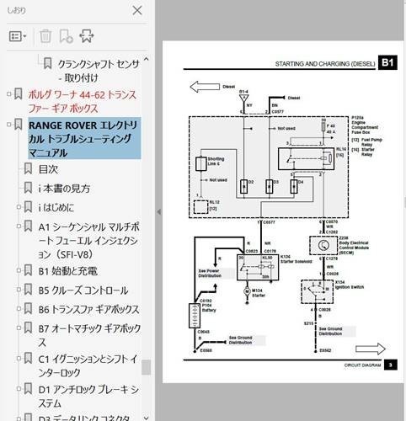Click the left Diesel arrow in diagram

[205, 87]
